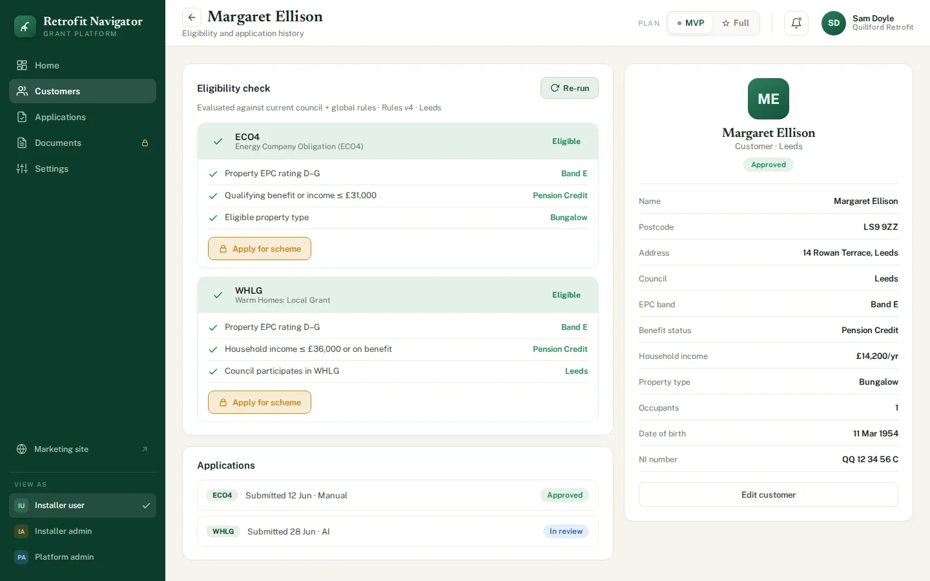Click the Approved badge on ECO4 application
The image size is (930, 581).
click(x=565, y=495)
